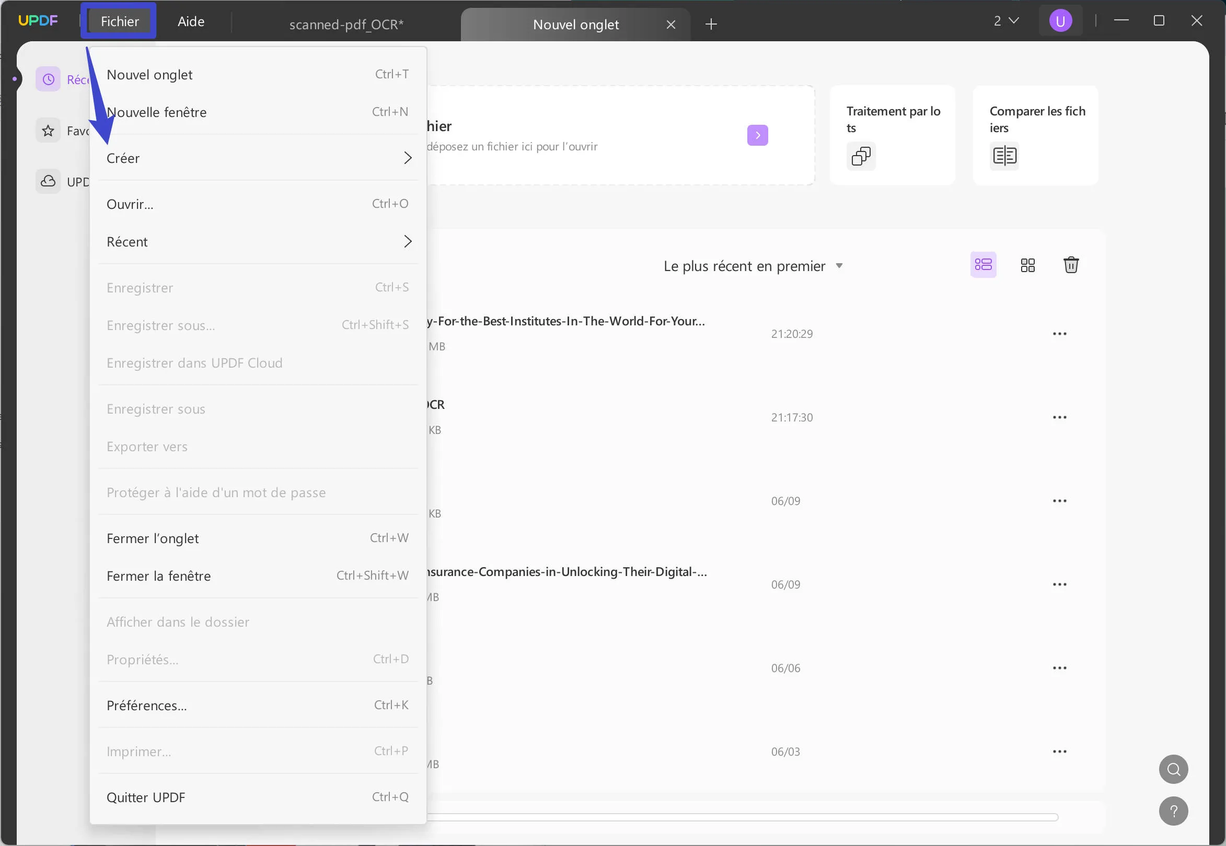Choose Nouvel onglet menu entry

[258, 75]
